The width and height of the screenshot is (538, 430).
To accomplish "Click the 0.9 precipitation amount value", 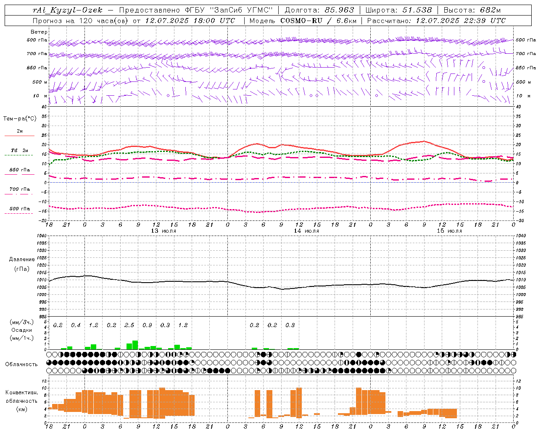I will 147,325.
